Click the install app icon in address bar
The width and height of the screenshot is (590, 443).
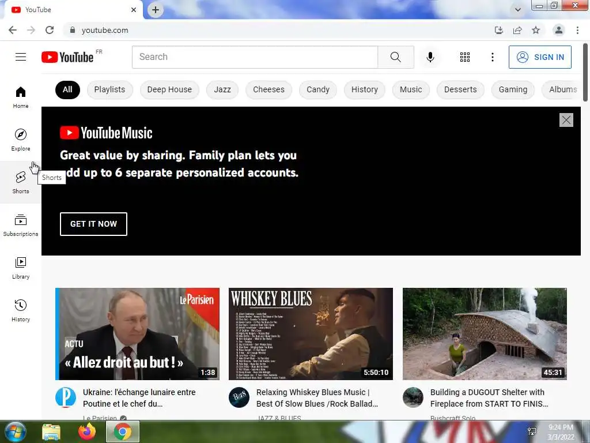[x=498, y=30]
